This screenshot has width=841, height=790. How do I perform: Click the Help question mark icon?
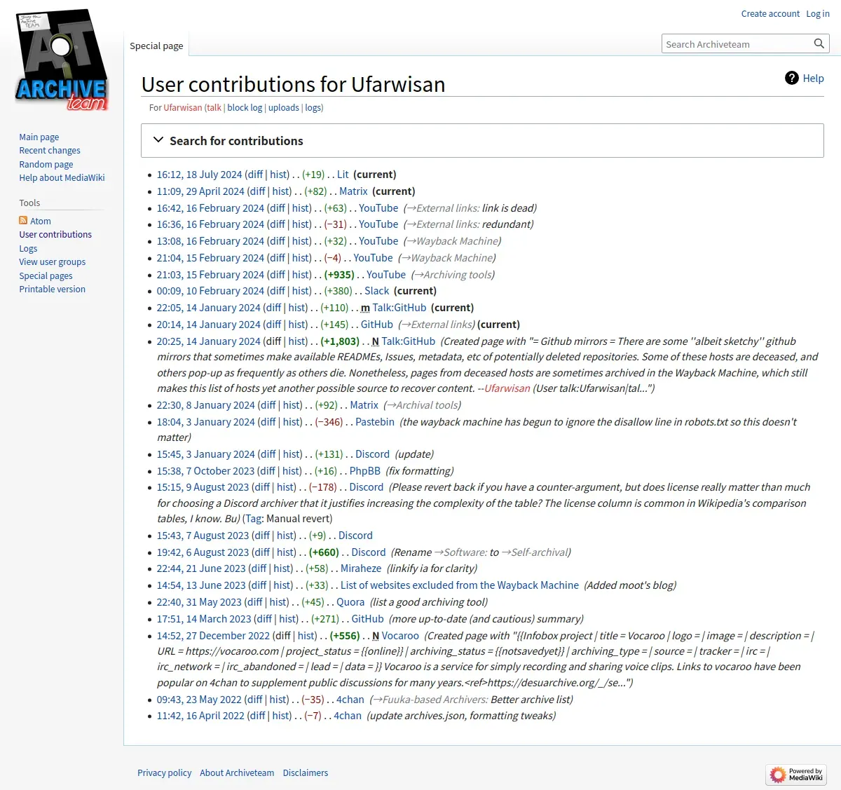[792, 78]
